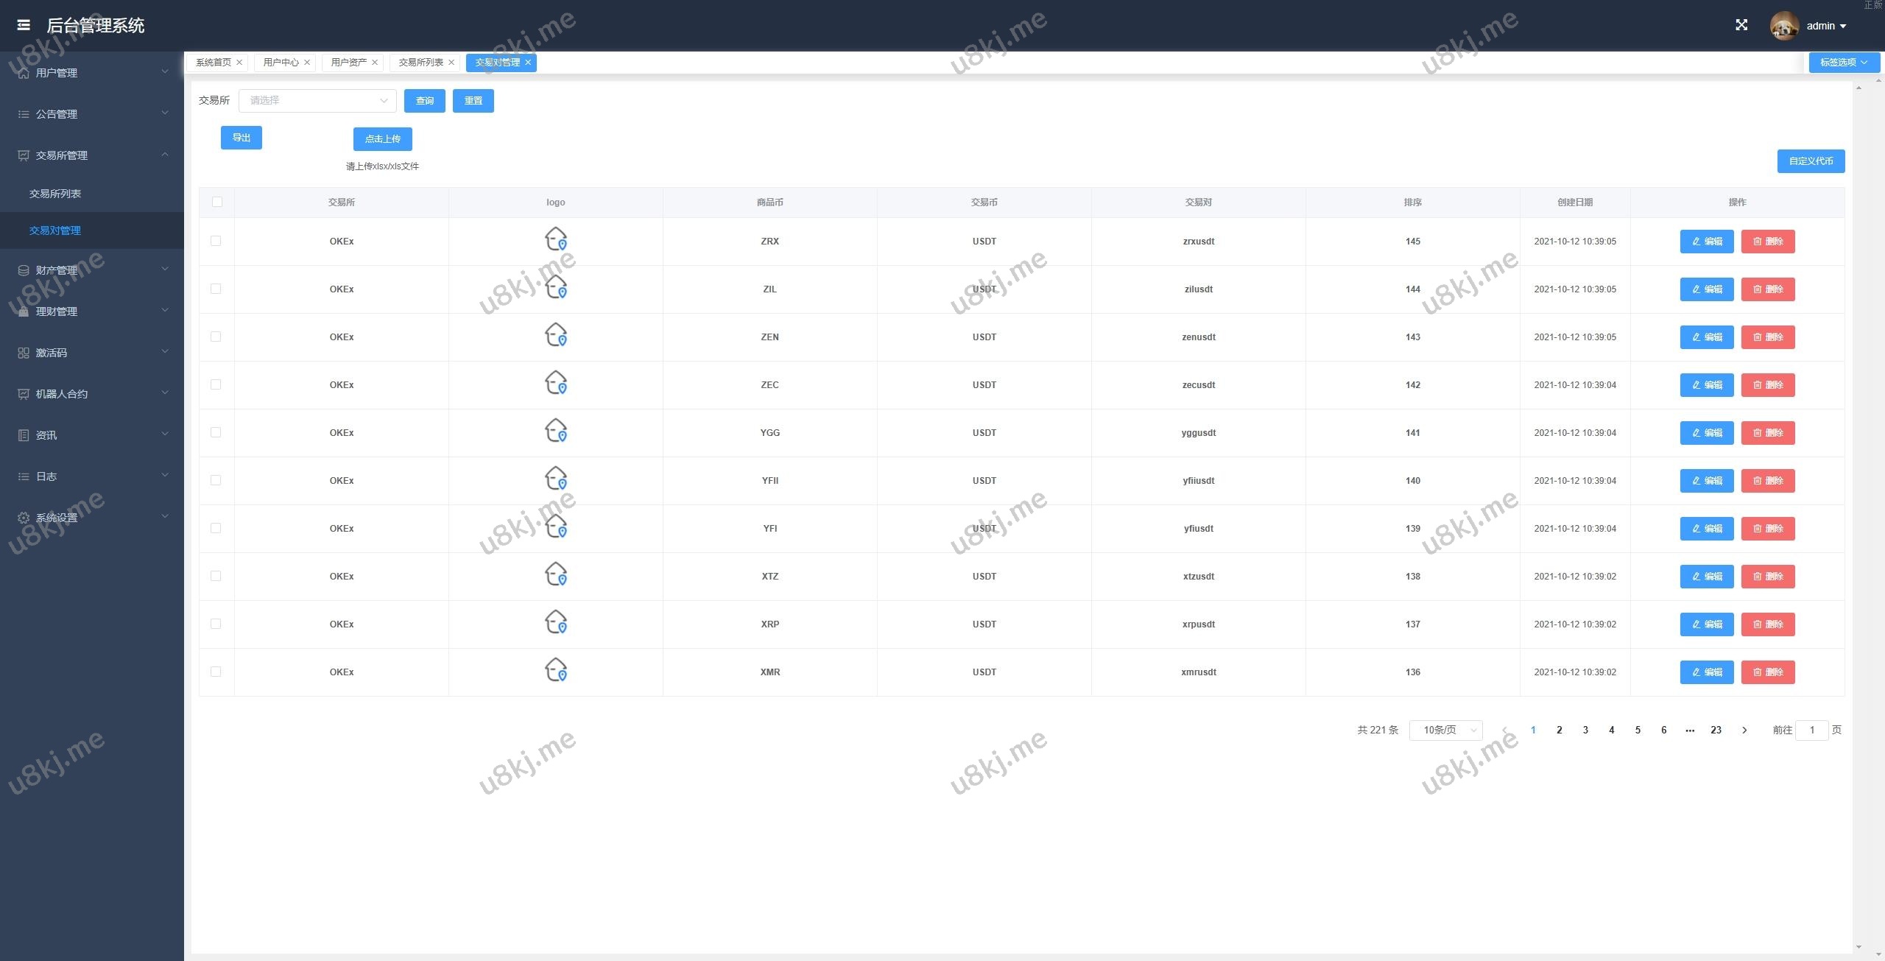The width and height of the screenshot is (1885, 961).
Task: Close the 交易对管理 tab
Action: tap(528, 63)
